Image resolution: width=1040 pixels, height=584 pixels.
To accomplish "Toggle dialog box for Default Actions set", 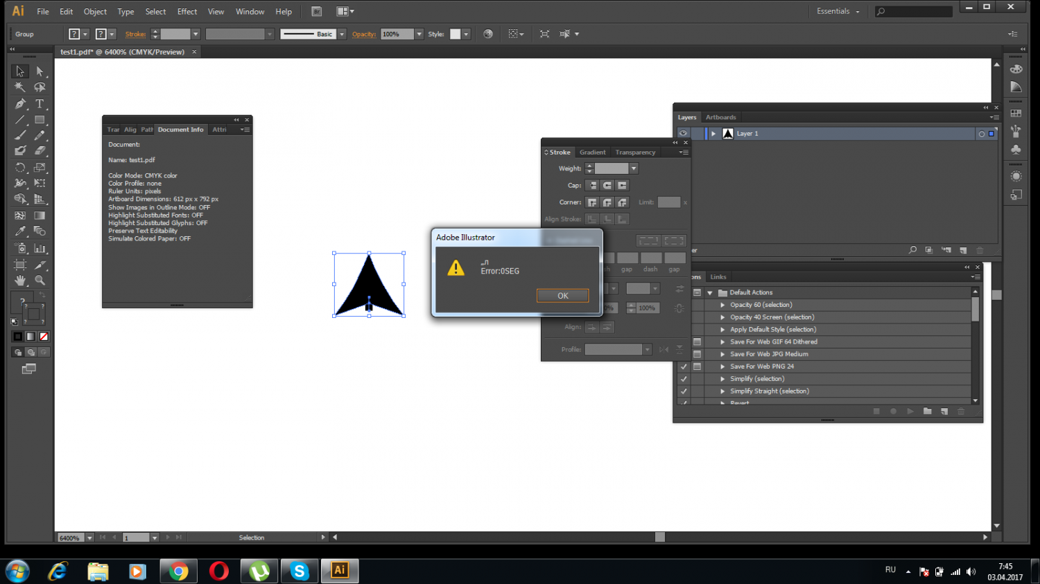I will 697,292.
